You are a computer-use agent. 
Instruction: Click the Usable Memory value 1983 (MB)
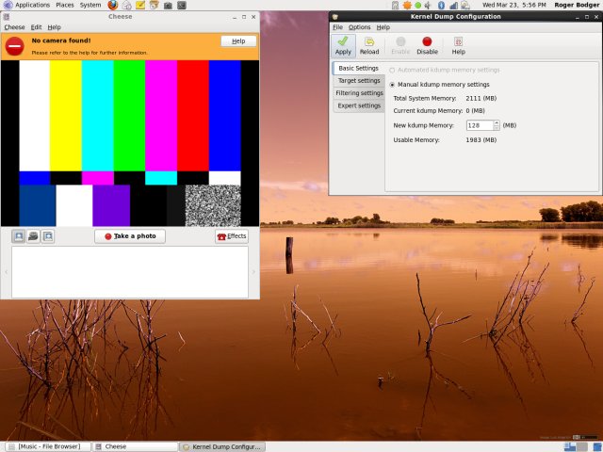click(x=481, y=140)
